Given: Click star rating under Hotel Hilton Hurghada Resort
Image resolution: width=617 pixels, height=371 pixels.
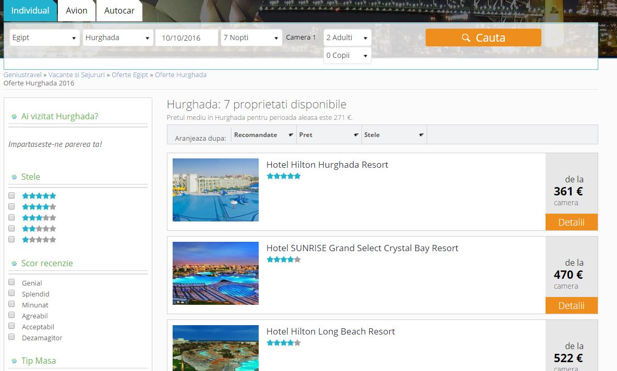Looking at the screenshot, I should (283, 176).
